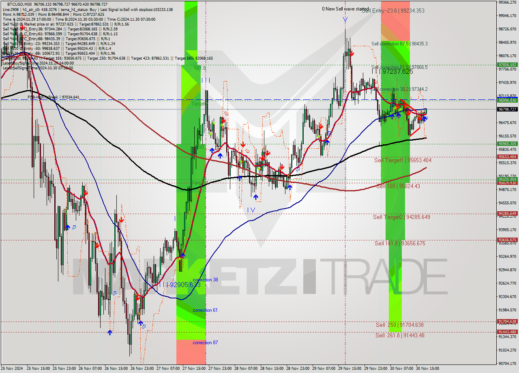Screen dimensions: 519x373
Task: Click the green 95965.305 price tag
Action: click(x=507, y=144)
